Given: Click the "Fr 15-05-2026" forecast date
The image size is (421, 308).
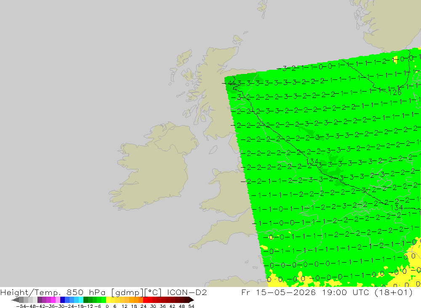Looking at the screenshot, I should [x=278, y=292].
